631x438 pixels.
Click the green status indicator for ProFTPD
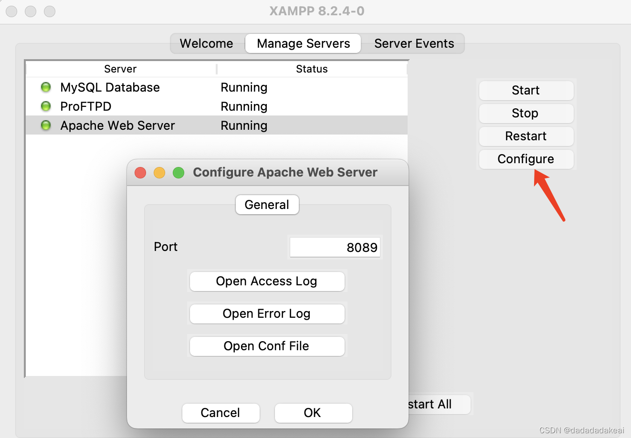[x=45, y=106]
